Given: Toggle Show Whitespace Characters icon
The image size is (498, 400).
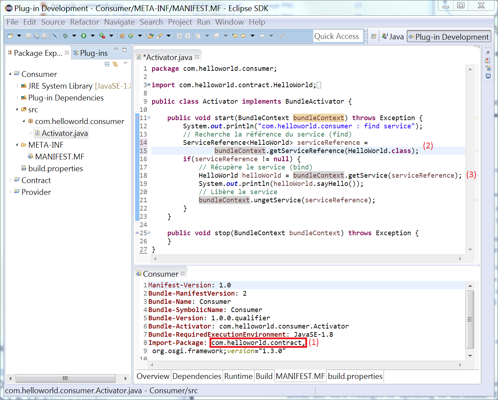Looking at the screenshot, I should [x=187, y=36].
